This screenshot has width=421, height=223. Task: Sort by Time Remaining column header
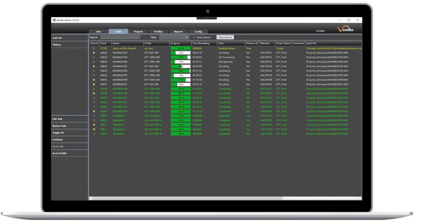(204, 43)
